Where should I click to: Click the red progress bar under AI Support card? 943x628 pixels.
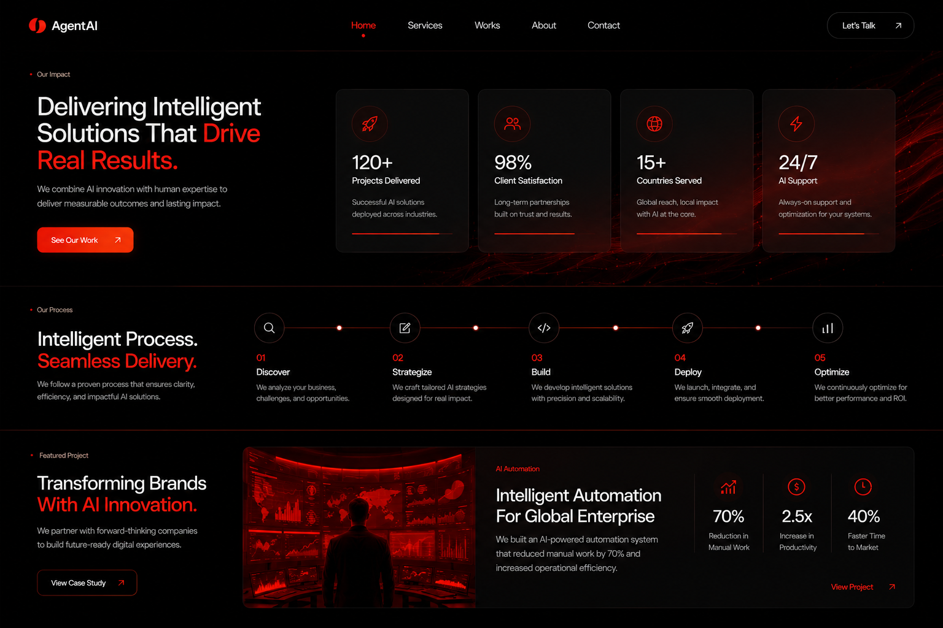(828, 234)
